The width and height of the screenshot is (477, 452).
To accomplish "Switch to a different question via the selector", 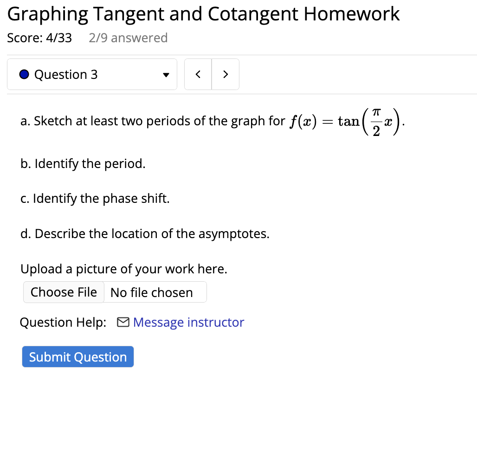I will pyautogui.click(x=92, y=74).
